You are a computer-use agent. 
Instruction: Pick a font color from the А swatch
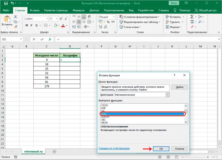click(63, 25)
